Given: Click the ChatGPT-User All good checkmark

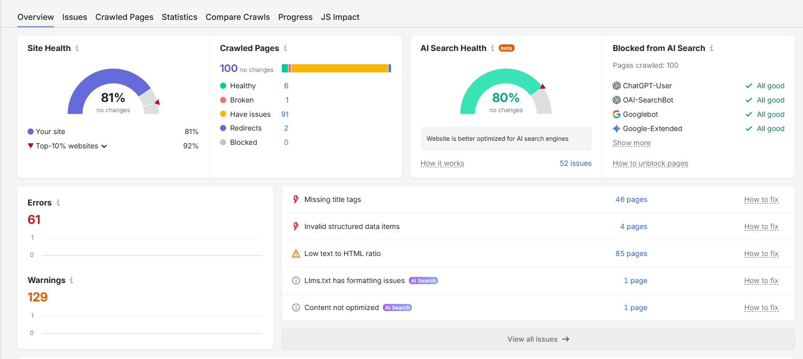Looking at the screenshot, I should (749, 86).
